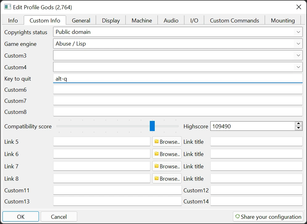307x224 pixels.
Task: Increase Highscore with up stepper arrow
Action: click(298, 124)
